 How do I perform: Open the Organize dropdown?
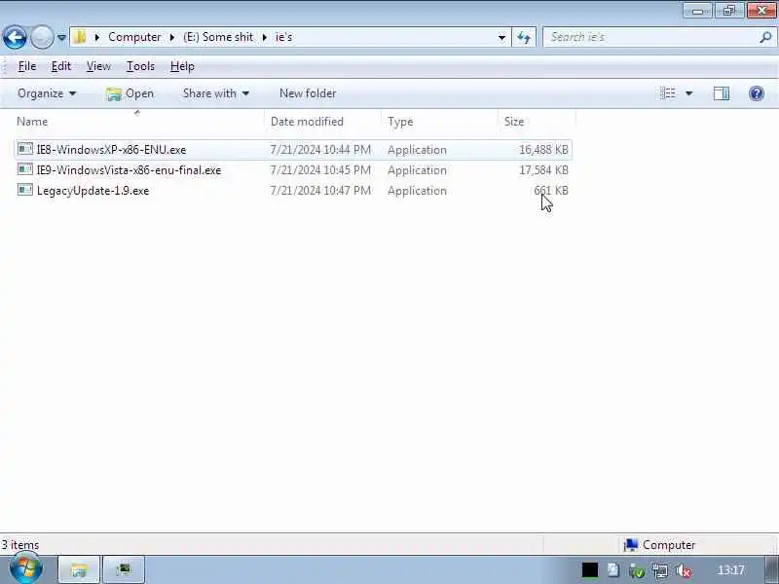click(x=47, y=93)
